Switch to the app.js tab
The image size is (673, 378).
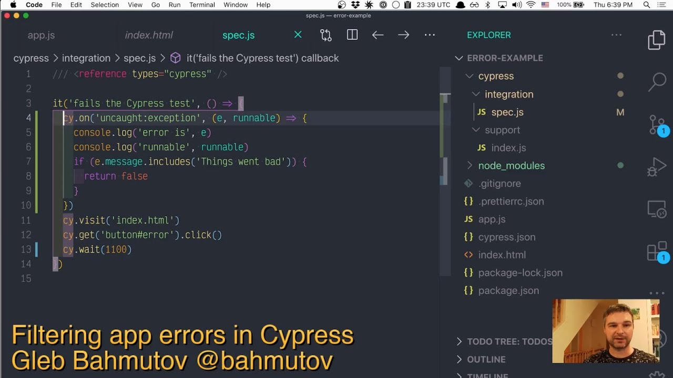coord(41,35)
